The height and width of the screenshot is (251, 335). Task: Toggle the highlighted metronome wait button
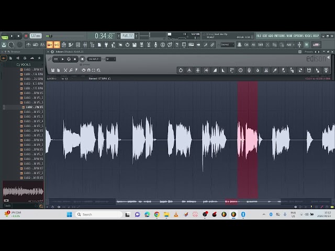point(50,45)
